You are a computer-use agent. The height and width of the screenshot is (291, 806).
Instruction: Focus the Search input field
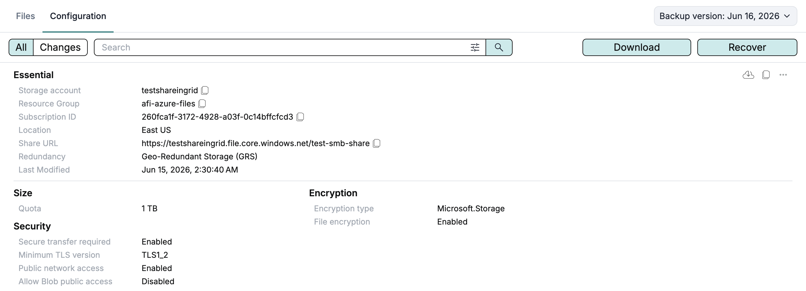[x=282, y=47]
